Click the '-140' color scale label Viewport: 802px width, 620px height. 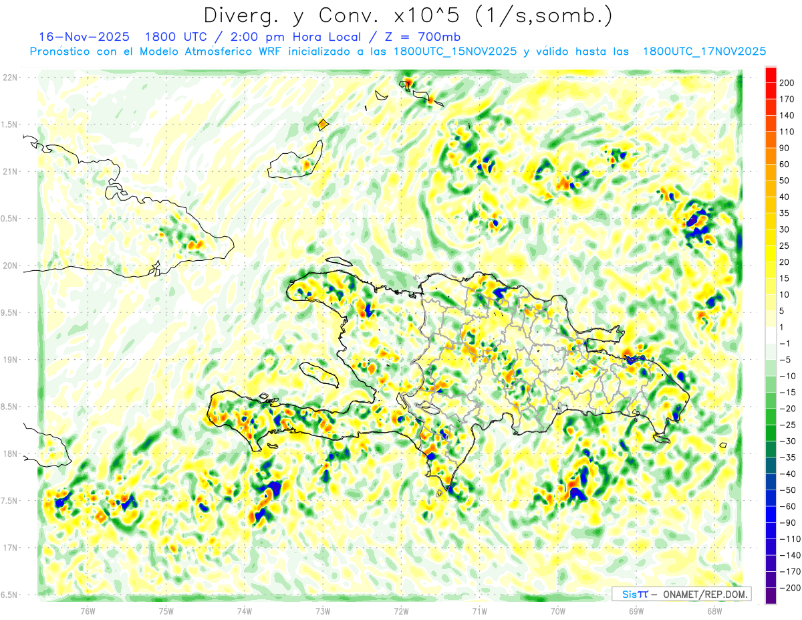tap(790, 555)
